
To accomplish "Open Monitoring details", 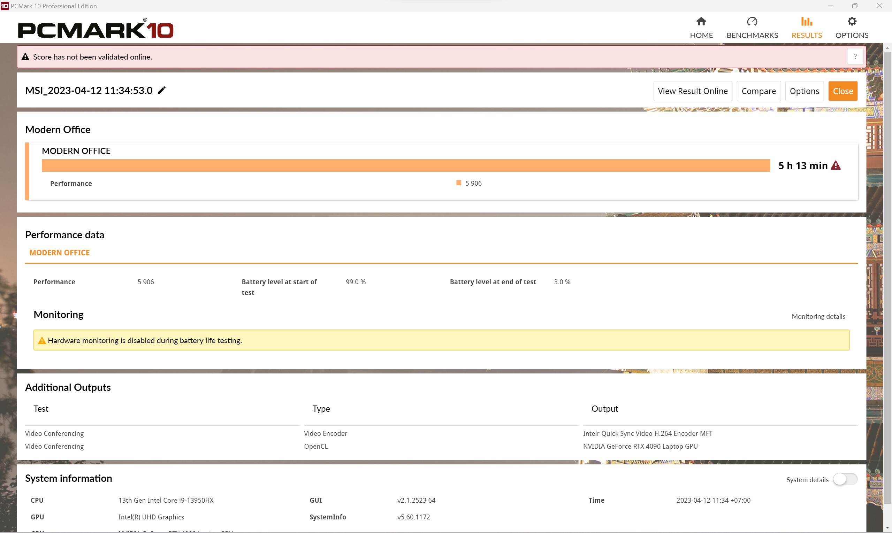I will pos(818,316).
